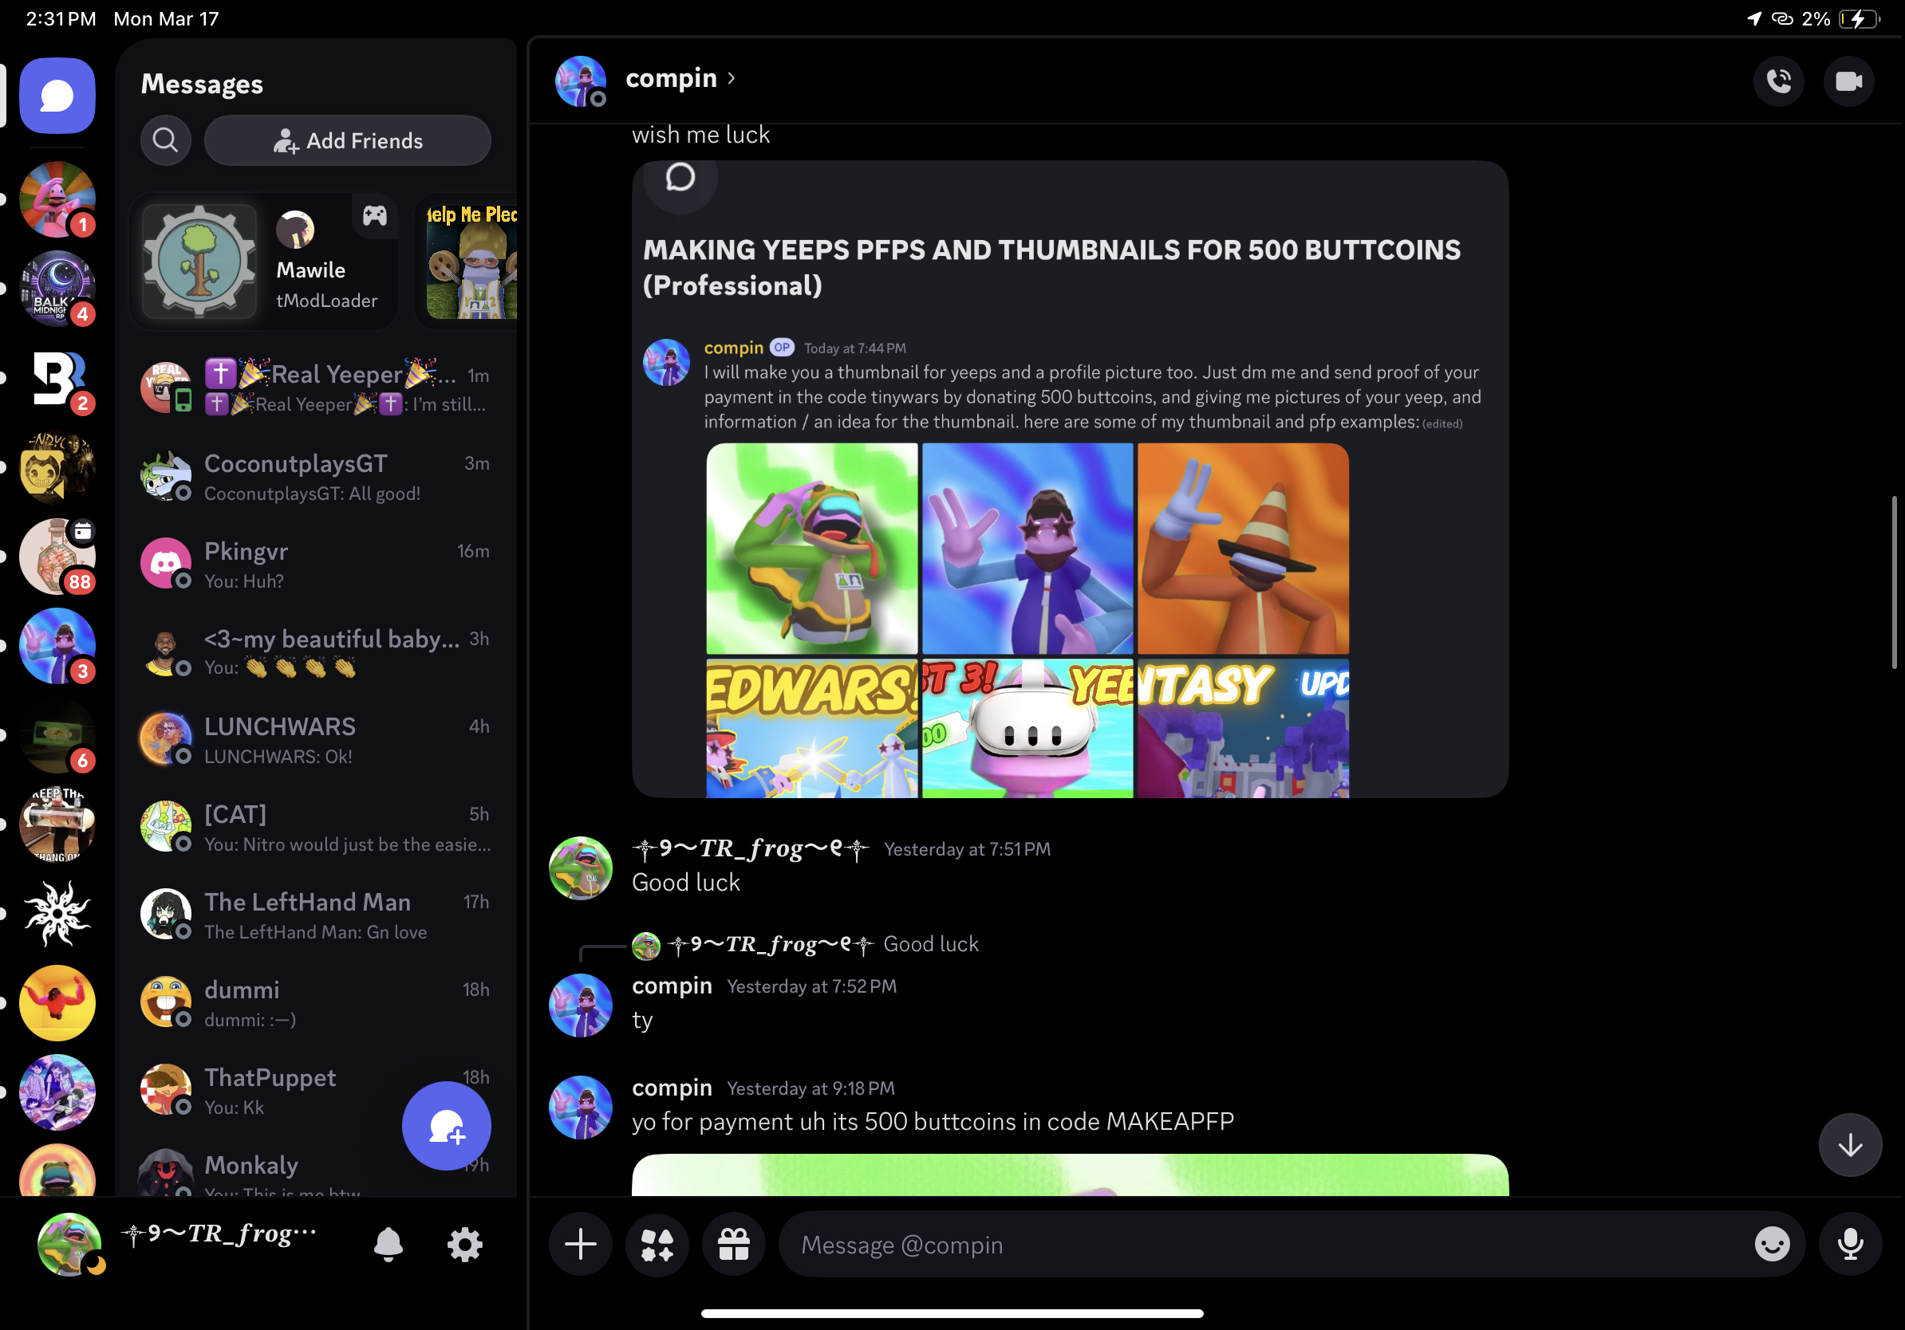This screenshot has width=1905, height=1330.
Task: Open LUNCHWARS conversation
Action: 315,740
